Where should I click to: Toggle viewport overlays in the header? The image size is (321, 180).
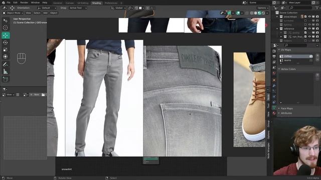tap(238, 13)
